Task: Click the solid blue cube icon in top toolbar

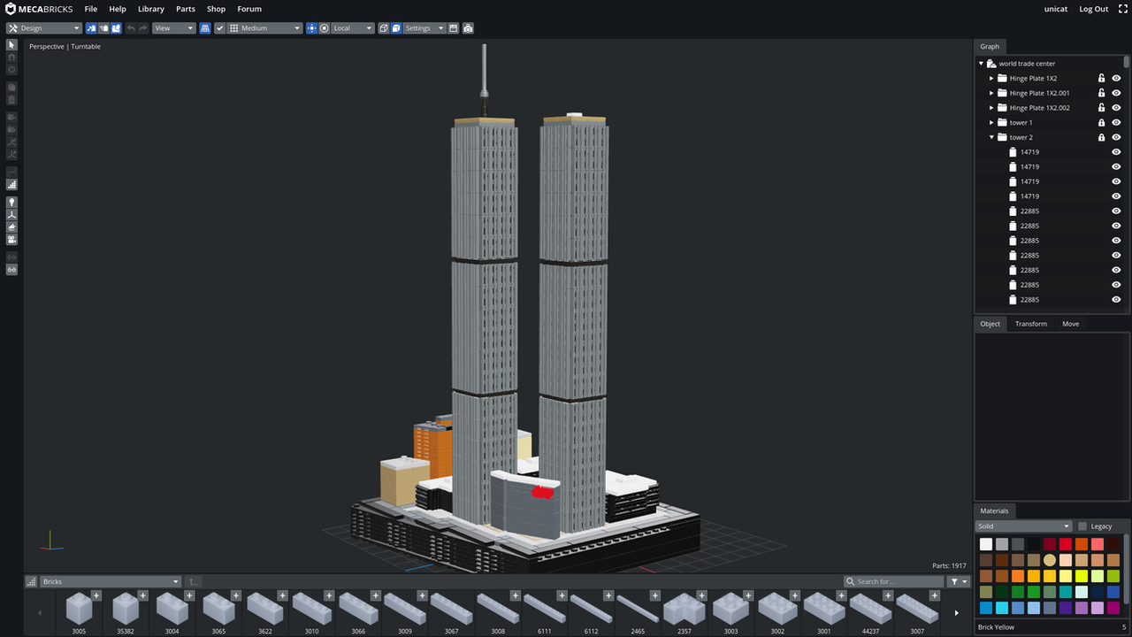Action: coord(396,28)
